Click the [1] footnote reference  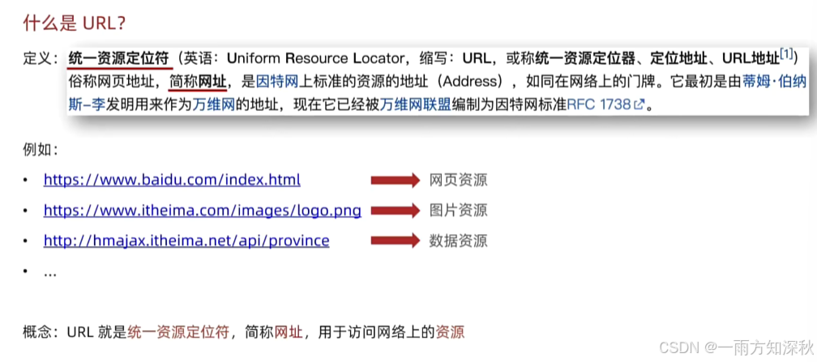coord(786,55)
